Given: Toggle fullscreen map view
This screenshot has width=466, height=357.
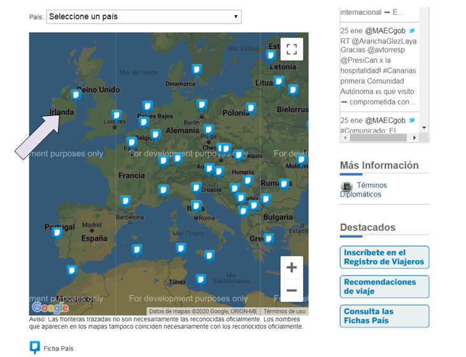Looking at the screenshot, I should 292,49.
